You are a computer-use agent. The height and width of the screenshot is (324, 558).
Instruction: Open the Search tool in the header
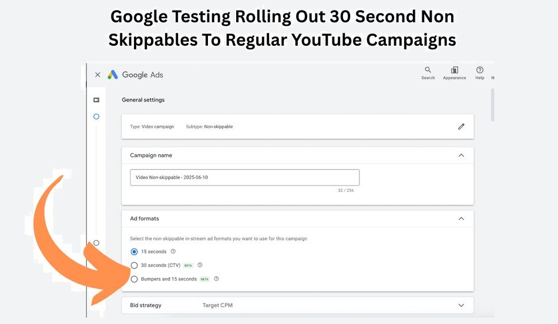[x=428, y=73]
